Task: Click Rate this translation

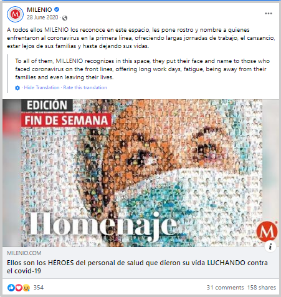Action: (85, 87)
